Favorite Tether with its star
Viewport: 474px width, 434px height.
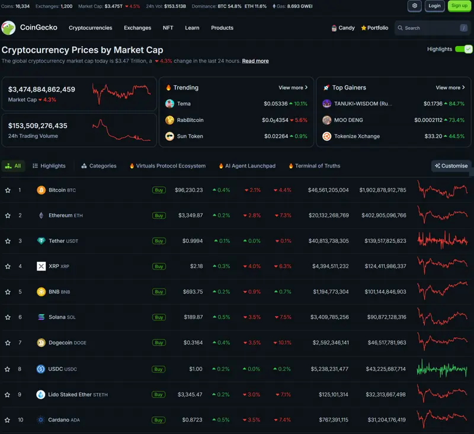(x=8, y=241)
